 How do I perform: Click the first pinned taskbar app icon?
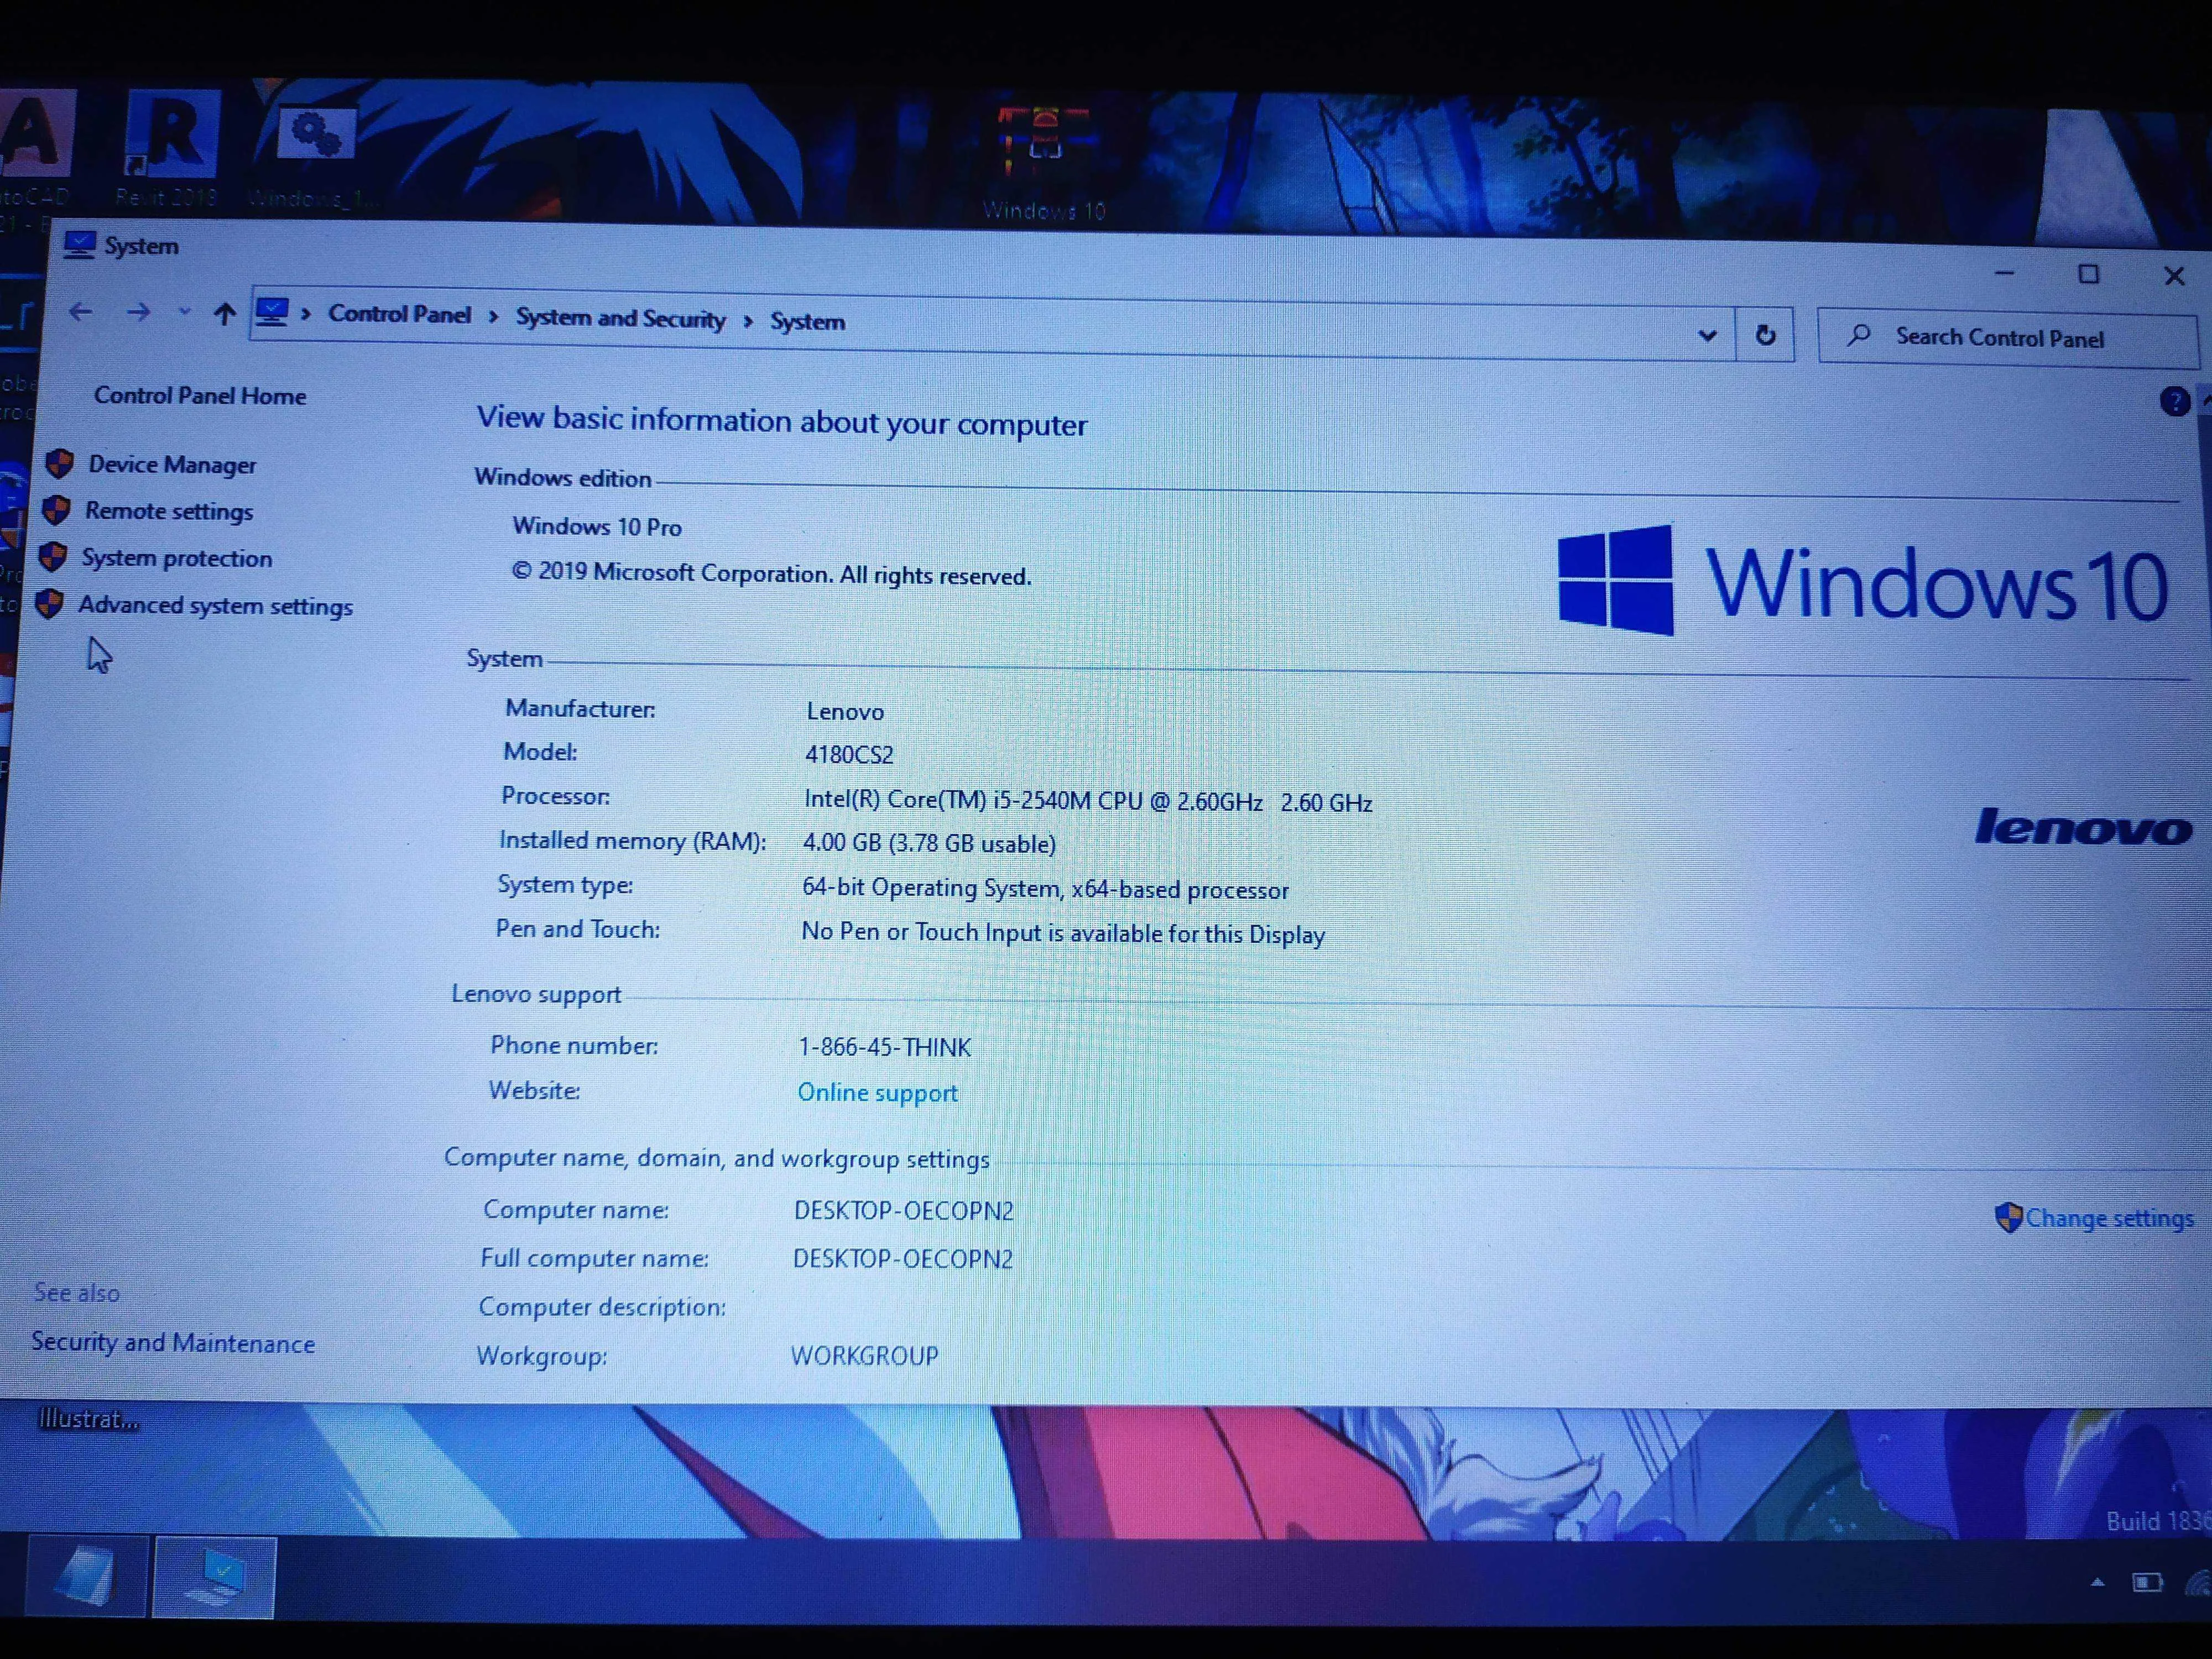pos(87,1577)
